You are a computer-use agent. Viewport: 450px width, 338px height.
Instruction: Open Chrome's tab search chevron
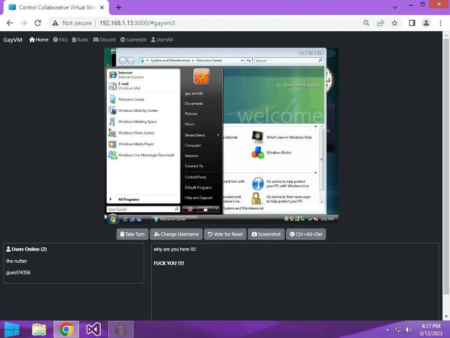pos(395,7)
